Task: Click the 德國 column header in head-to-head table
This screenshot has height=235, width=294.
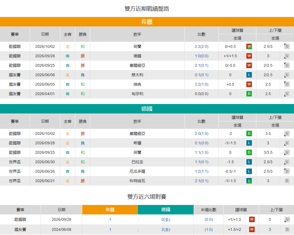Action: 166,210
